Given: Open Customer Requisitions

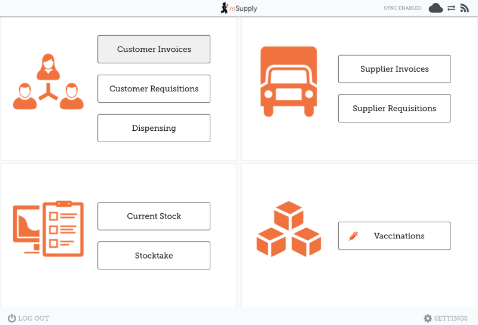Looking at the screenshot, I should [154, 88].
